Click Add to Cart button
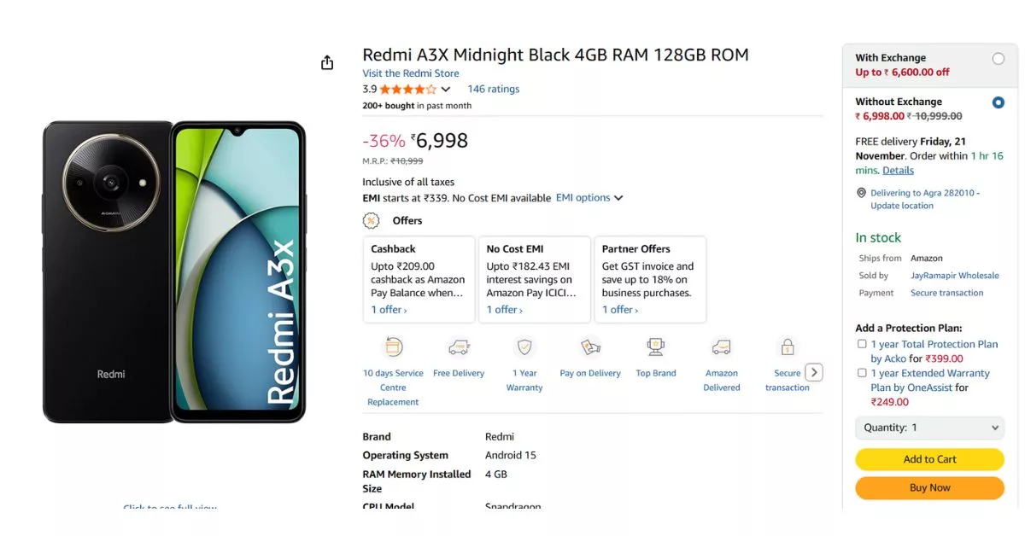The height and width of the screenshot is (536, 1025). click(x=929, y=459)
